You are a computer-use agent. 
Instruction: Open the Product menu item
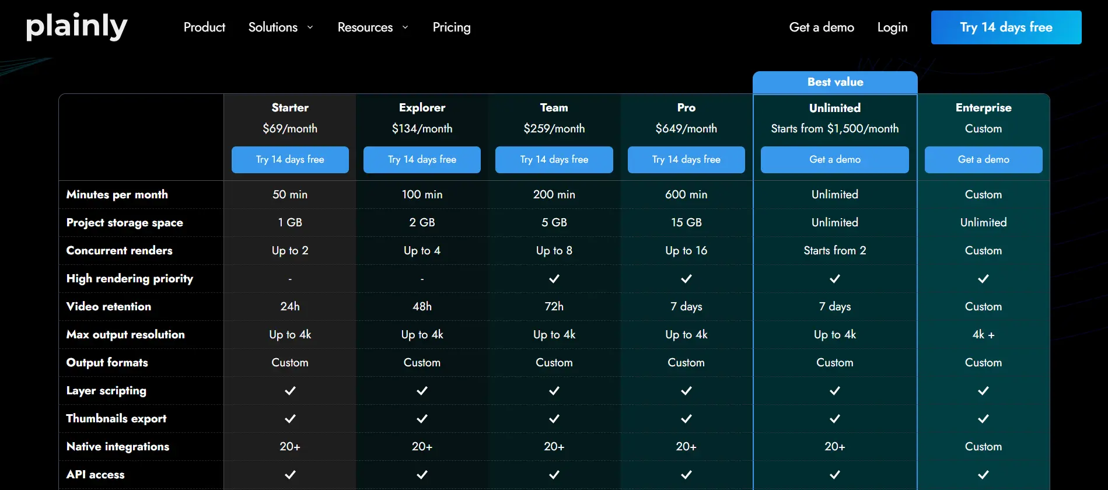tap(204, 27)
